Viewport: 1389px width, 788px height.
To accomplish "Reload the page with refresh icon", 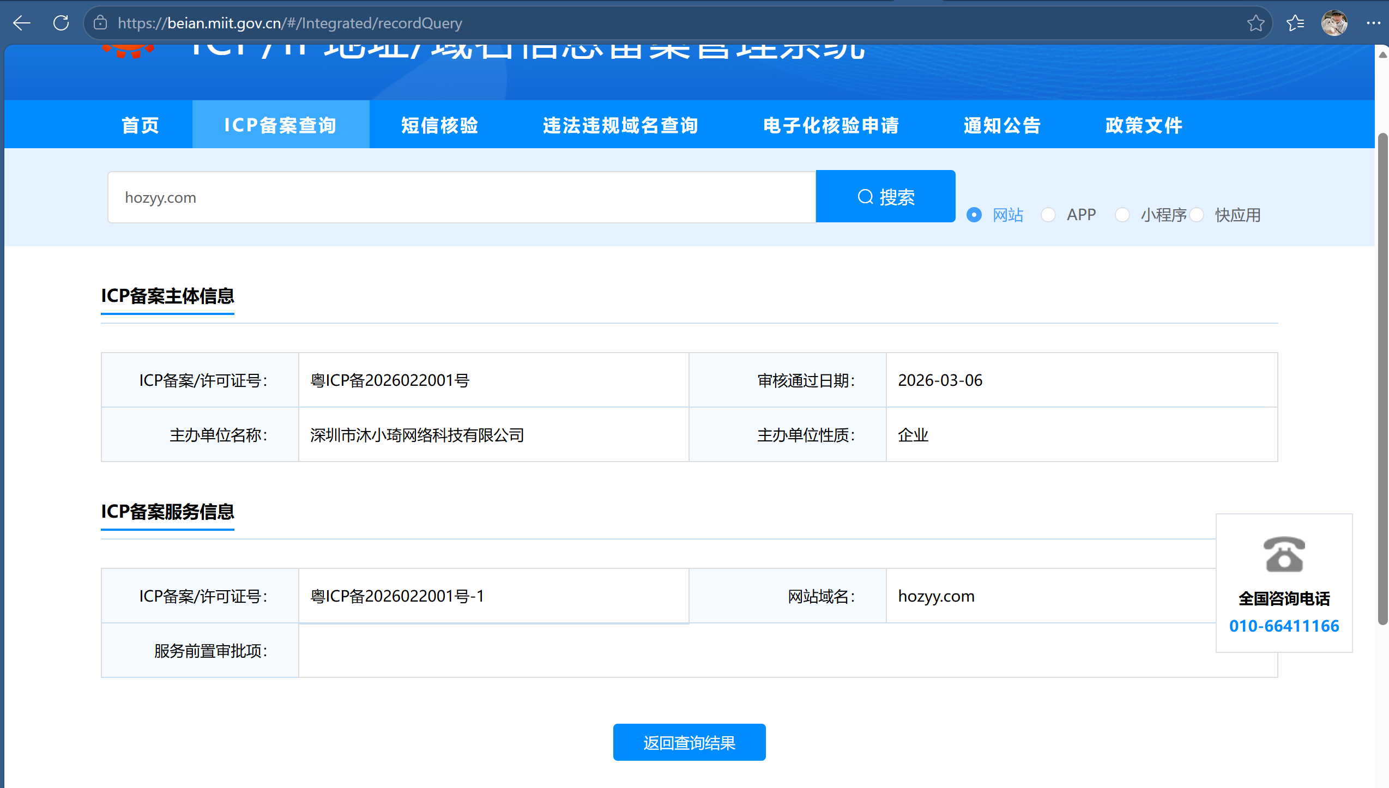I will point(61,23).
